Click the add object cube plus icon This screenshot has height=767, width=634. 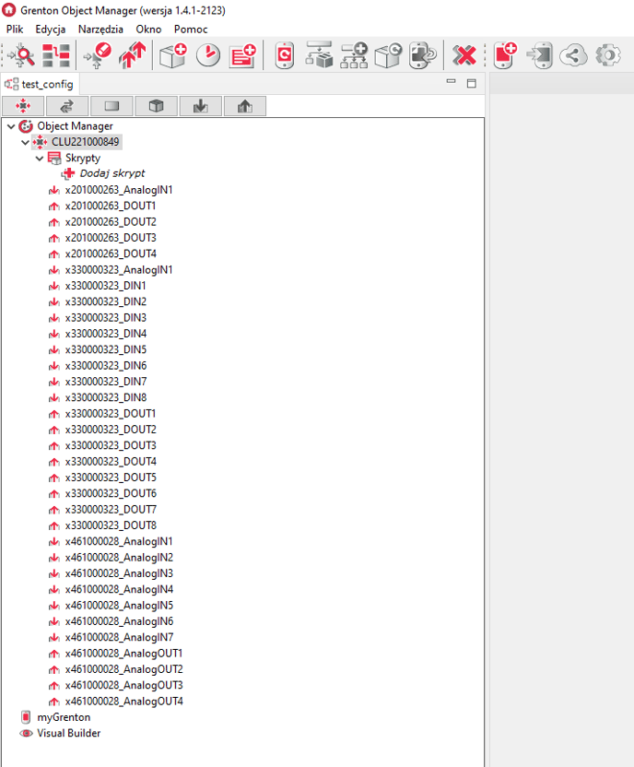pyautogui.click(x=173, y=55)
